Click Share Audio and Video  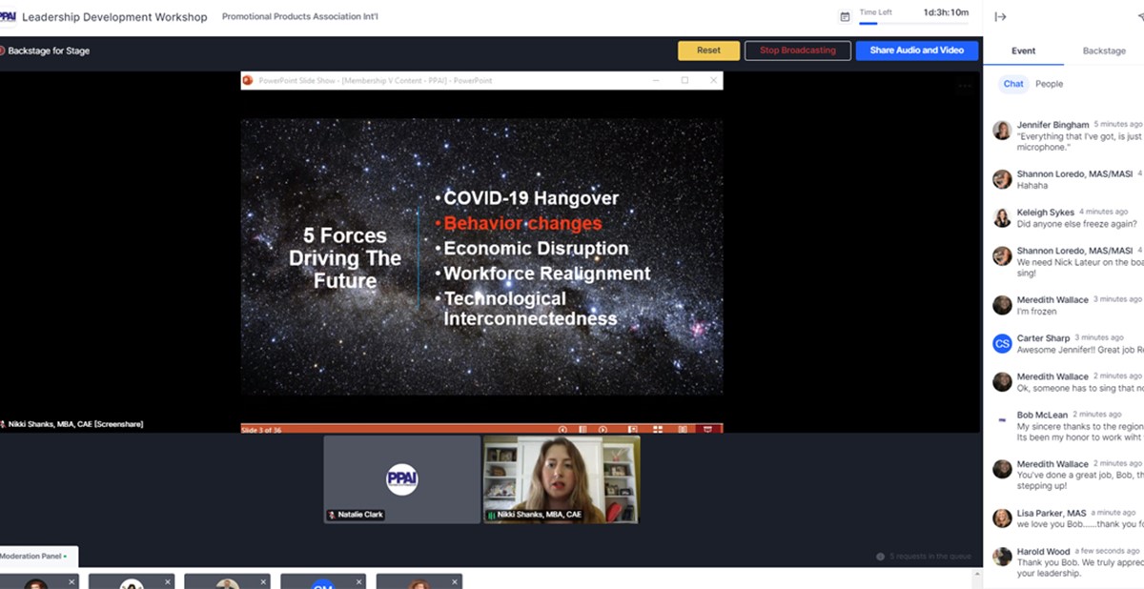coord(916,51)
